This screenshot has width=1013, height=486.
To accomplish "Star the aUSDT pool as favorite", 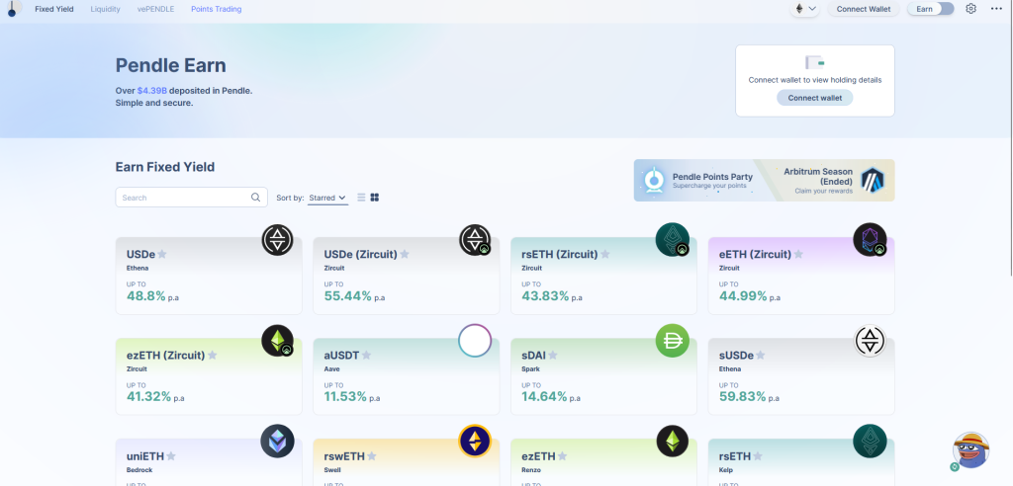I will [366, 355].
